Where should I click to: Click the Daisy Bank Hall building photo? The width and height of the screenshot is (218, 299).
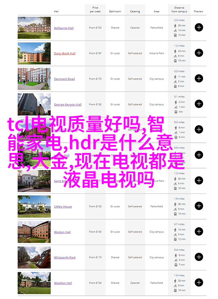click(x=34, y=53)
